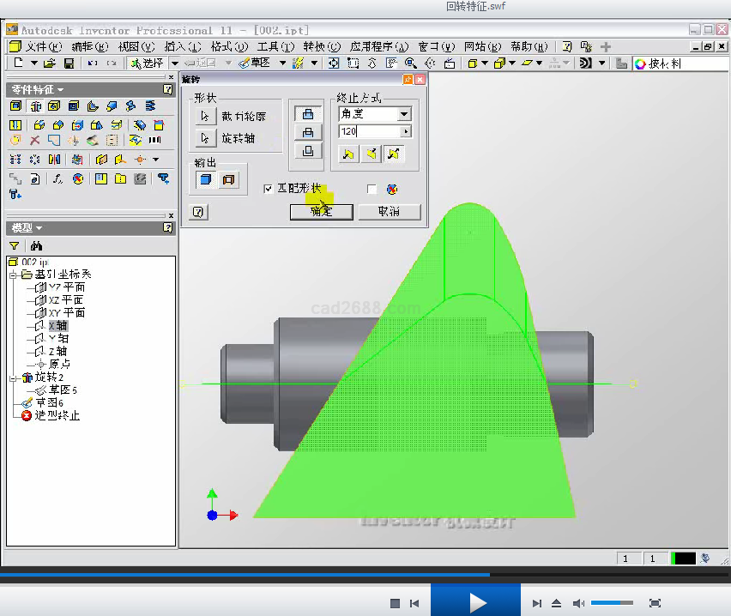Viewport: 731px width, 616px height.
Task: Open the 工具 menu
Action: point(275,46)
